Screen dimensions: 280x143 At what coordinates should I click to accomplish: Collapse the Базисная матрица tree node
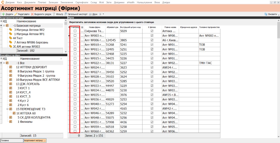[x=4, y=25]
